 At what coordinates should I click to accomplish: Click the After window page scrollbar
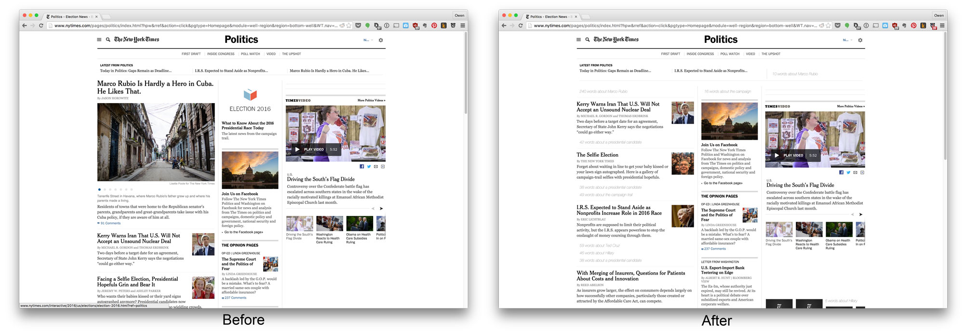945,96
